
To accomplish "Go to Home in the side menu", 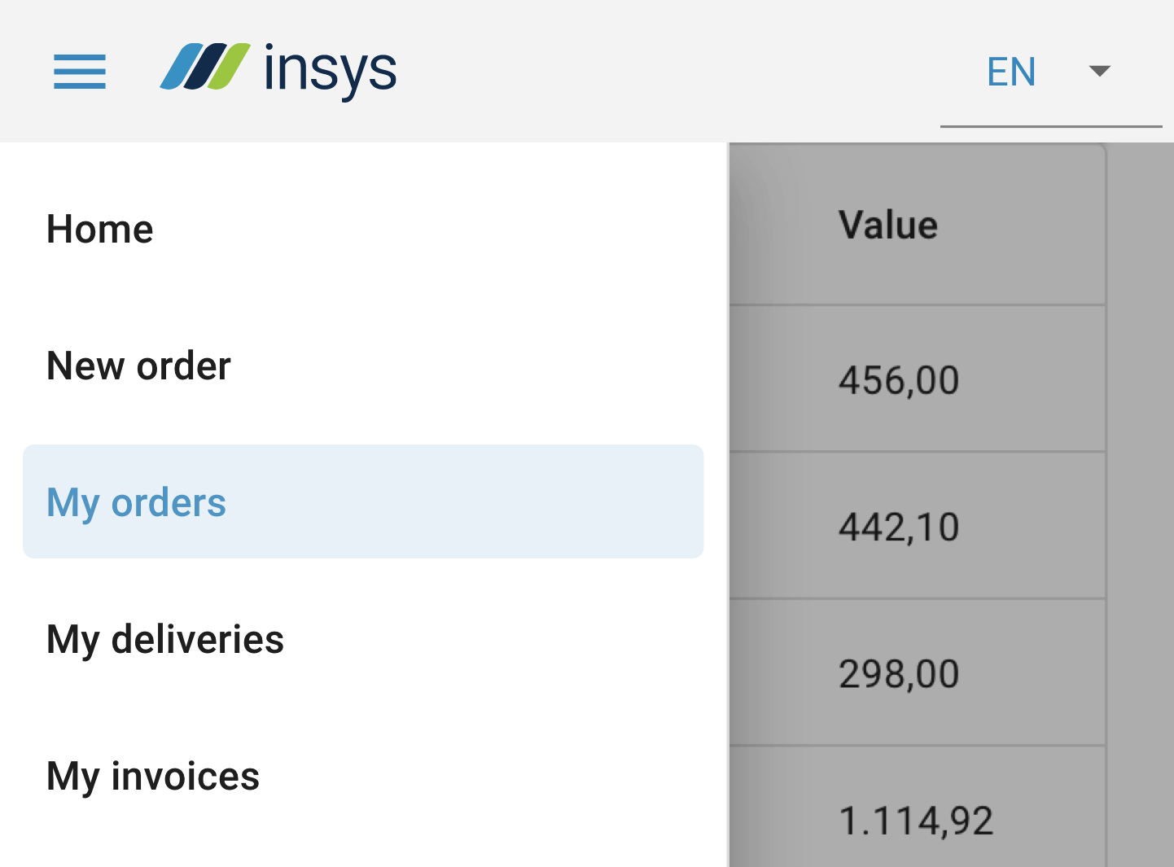I will 100,229.
